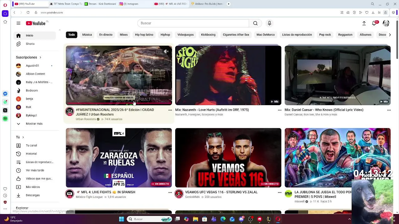Click the YouTube logo
This screenshot has height=224, width=399.
point(36,23)
